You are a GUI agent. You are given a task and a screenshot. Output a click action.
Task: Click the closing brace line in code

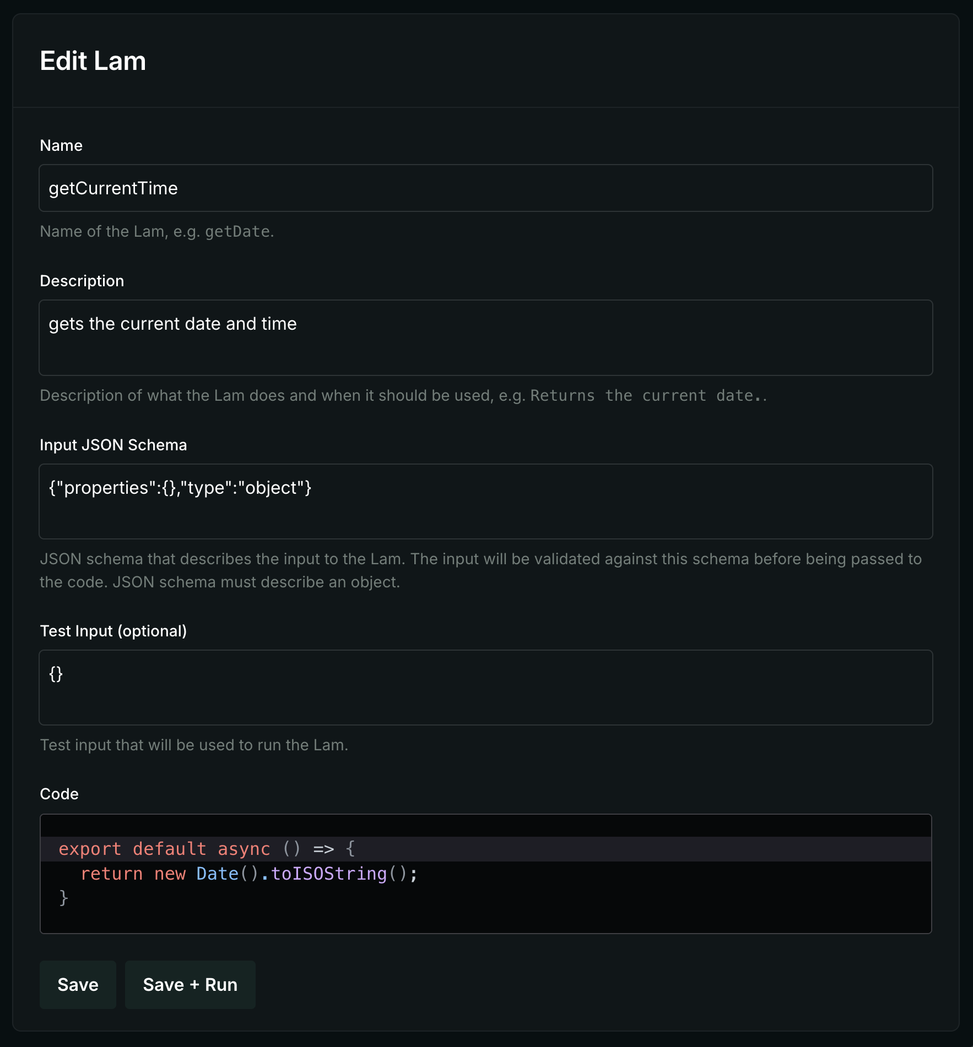64,898
